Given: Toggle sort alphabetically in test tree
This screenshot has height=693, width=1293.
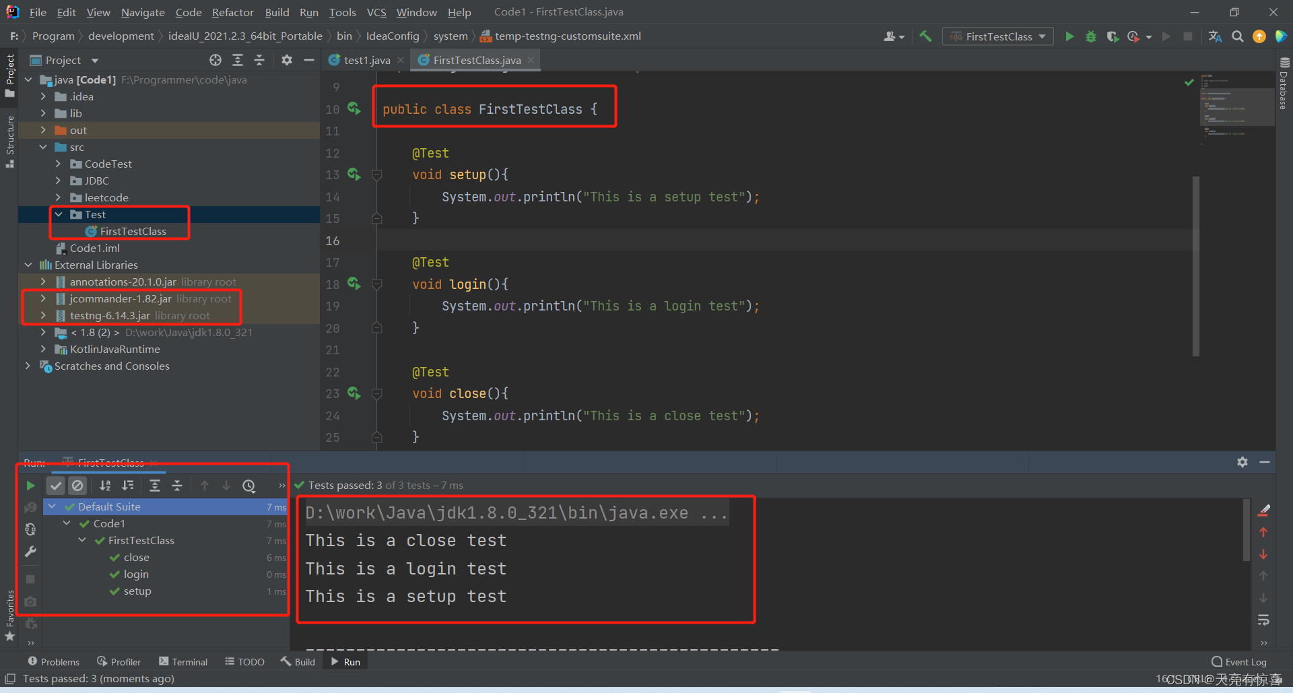Looking at the screenshot, I should click(x=105, y=486).
